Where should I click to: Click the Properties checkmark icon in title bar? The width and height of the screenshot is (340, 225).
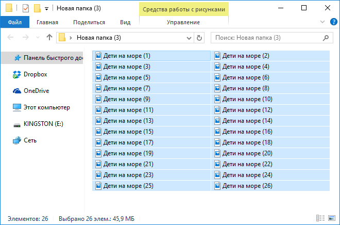click(26, 9)
